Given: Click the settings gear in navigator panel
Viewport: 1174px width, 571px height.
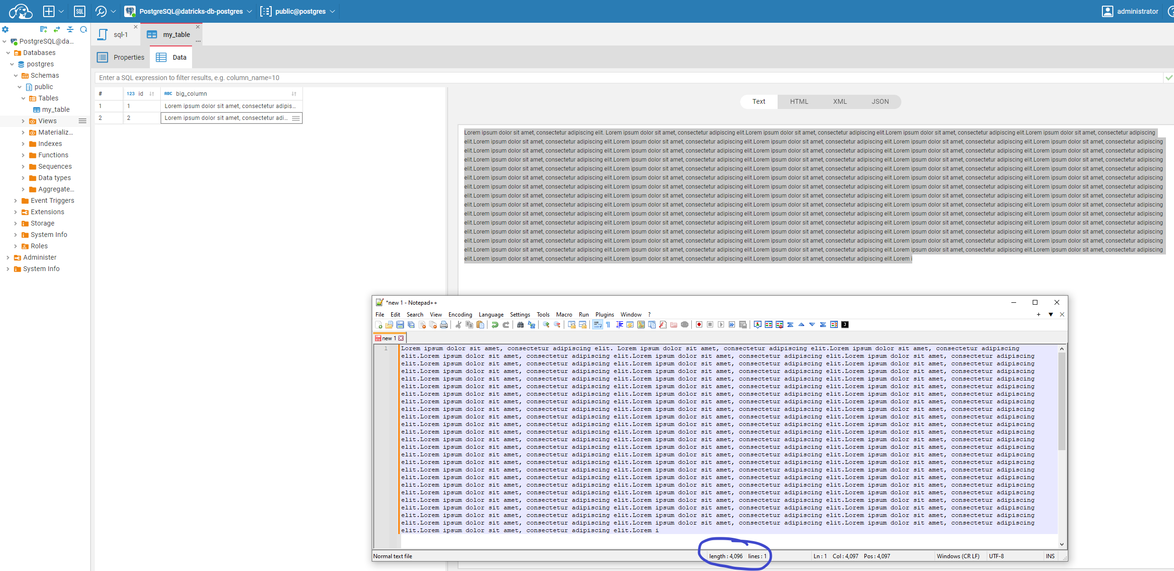Looking at the screenshot, I should 5,29.
